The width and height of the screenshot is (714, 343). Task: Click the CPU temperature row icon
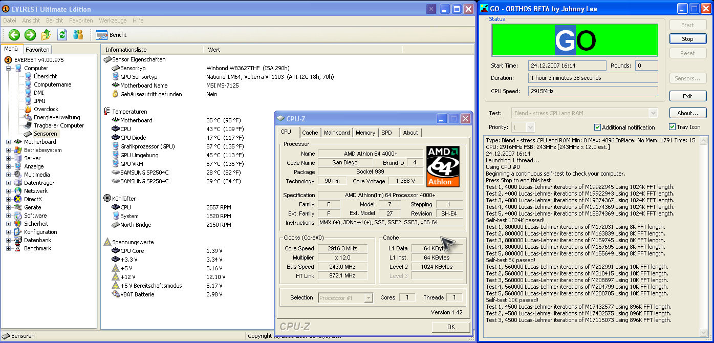(x=116, y=129)
